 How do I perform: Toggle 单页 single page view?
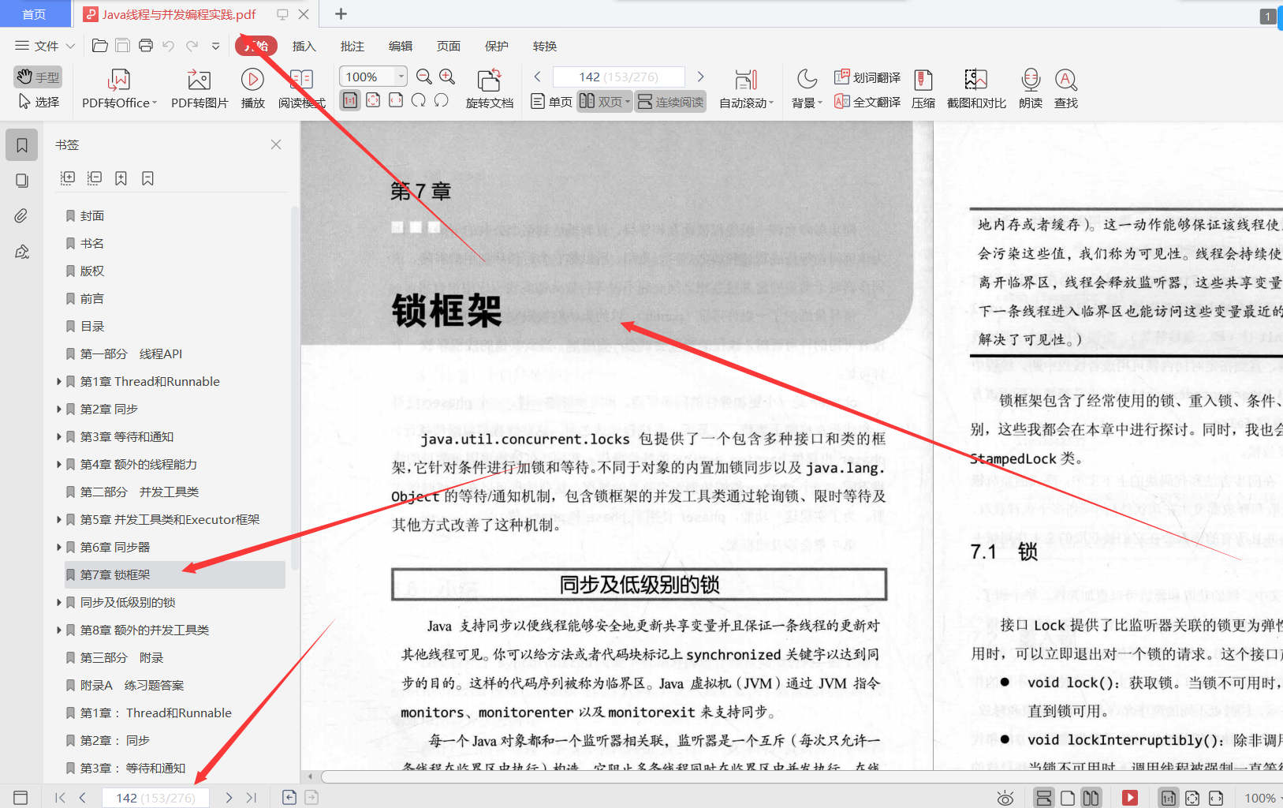(551, 102)
